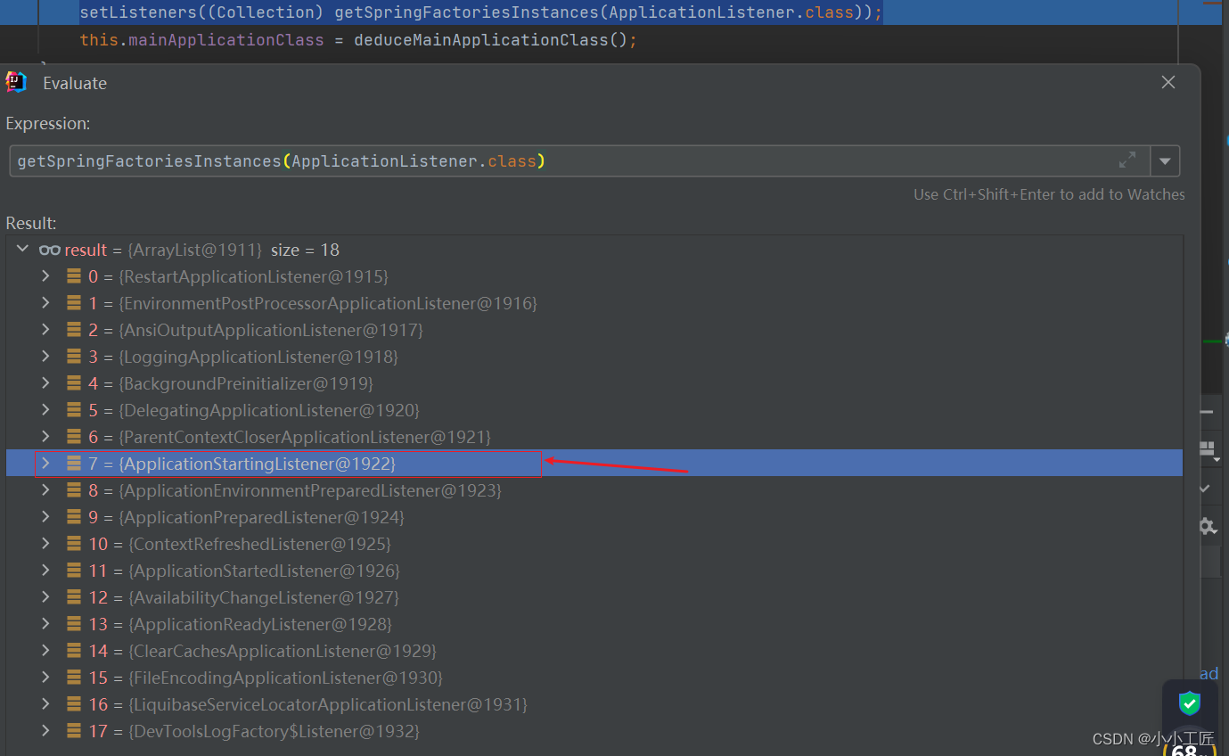Expand item 12 AvailabilityChangeListener
The height and width of the screenshot is (756, 1229).
tap(45, 597)
